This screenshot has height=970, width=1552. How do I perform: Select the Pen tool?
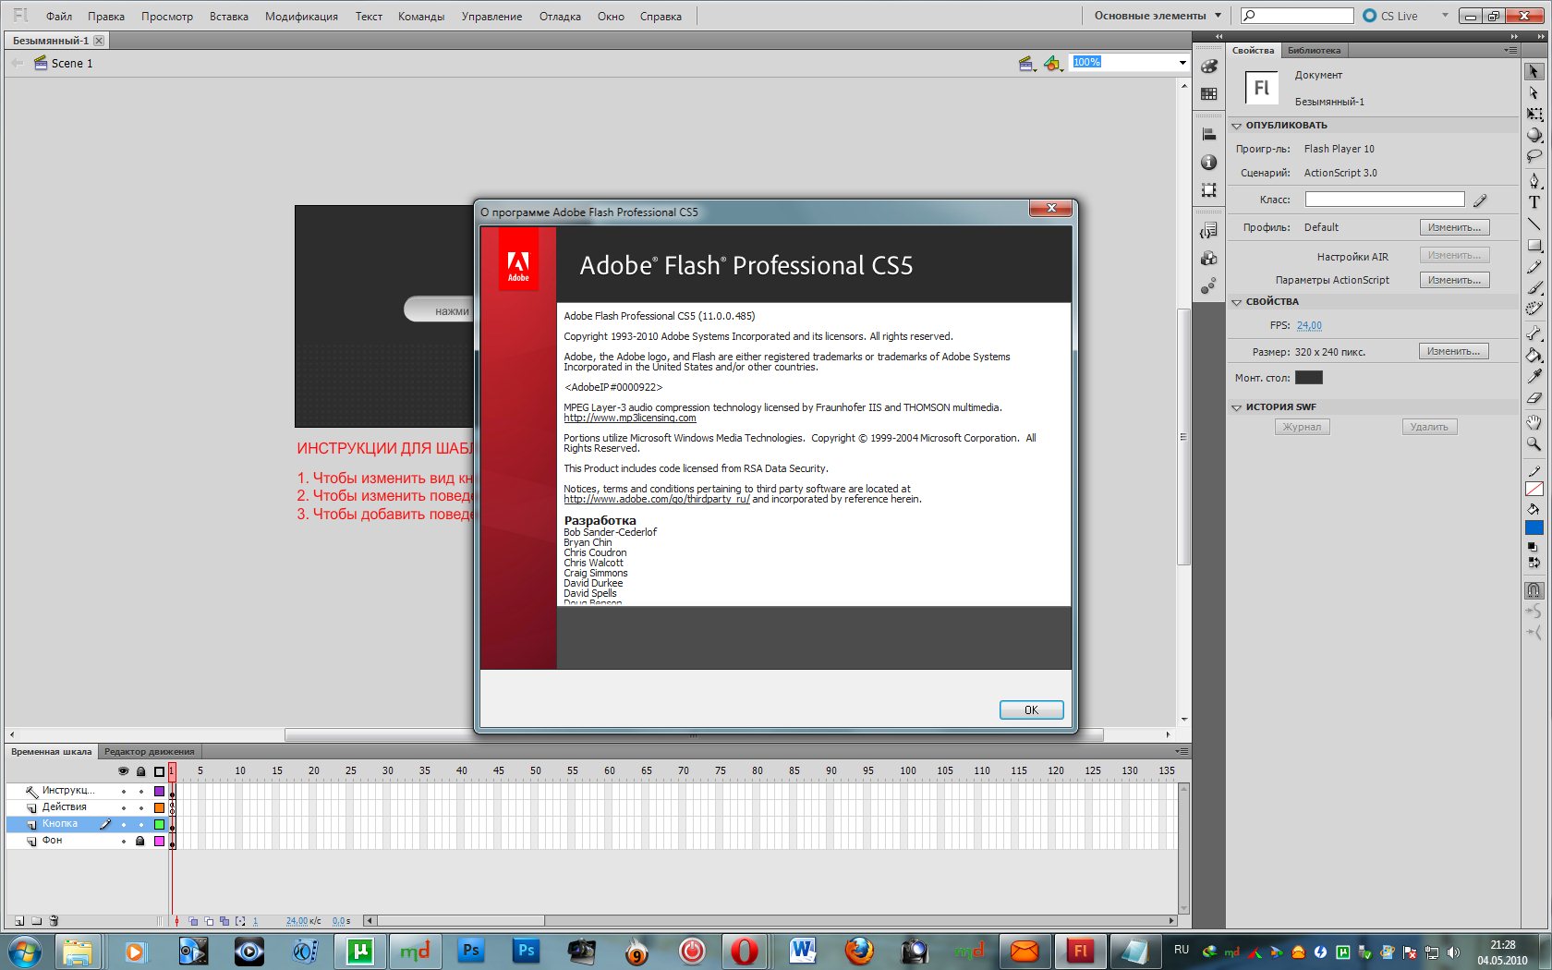[x=1534, y=181]
